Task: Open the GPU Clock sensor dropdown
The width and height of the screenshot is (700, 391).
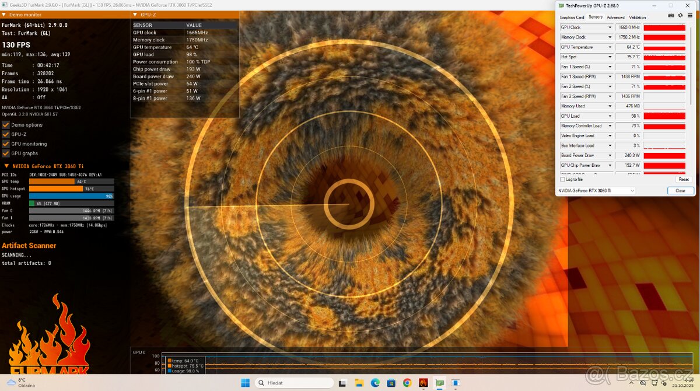Action: click(x=610, y=27)
